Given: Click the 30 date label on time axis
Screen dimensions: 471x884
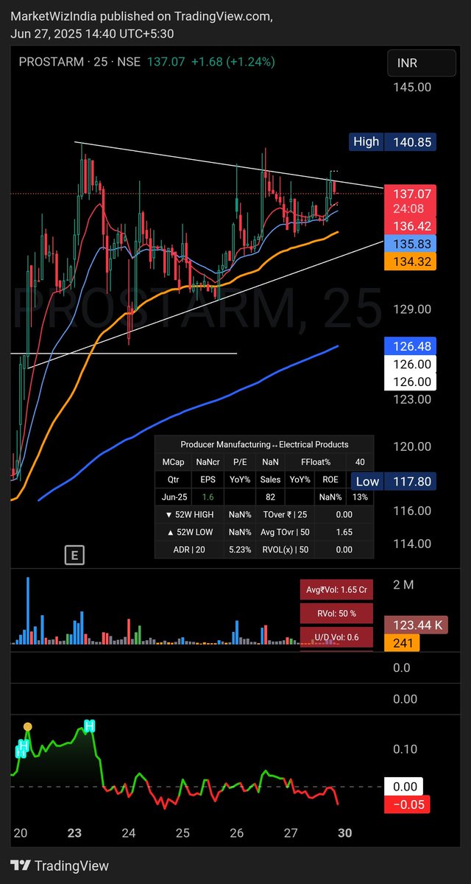Looking at the screenshot, I should click(x=344, y=833).
